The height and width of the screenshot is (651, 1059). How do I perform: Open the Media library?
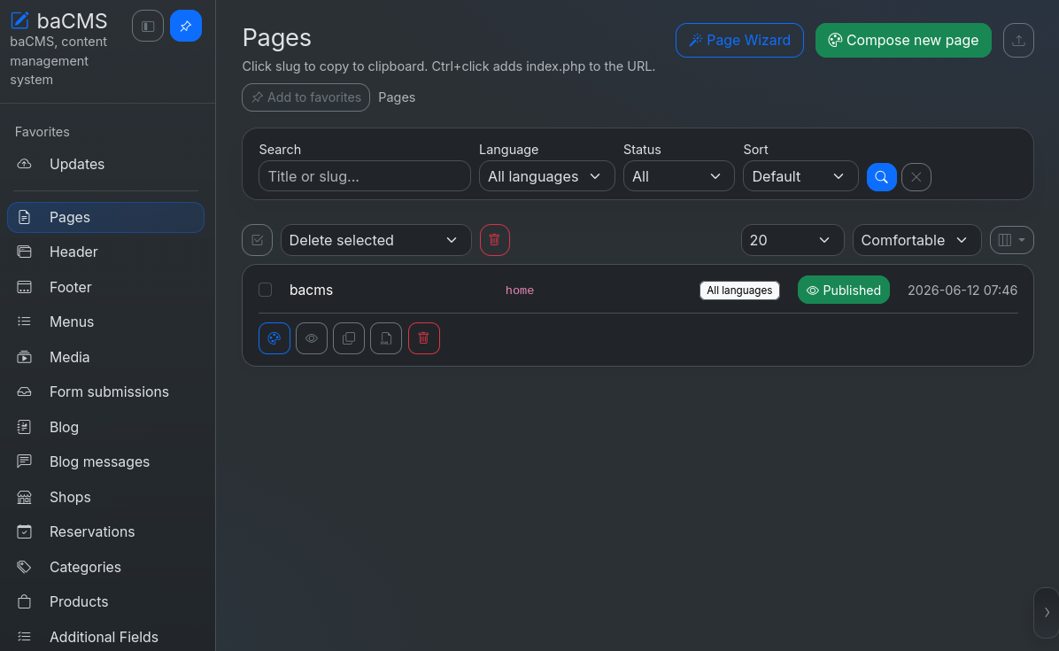coord(105,357)
